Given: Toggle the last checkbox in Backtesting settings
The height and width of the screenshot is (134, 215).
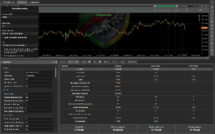Looking at the screenshot, I should pyautogui.click(x=3, y=56).
